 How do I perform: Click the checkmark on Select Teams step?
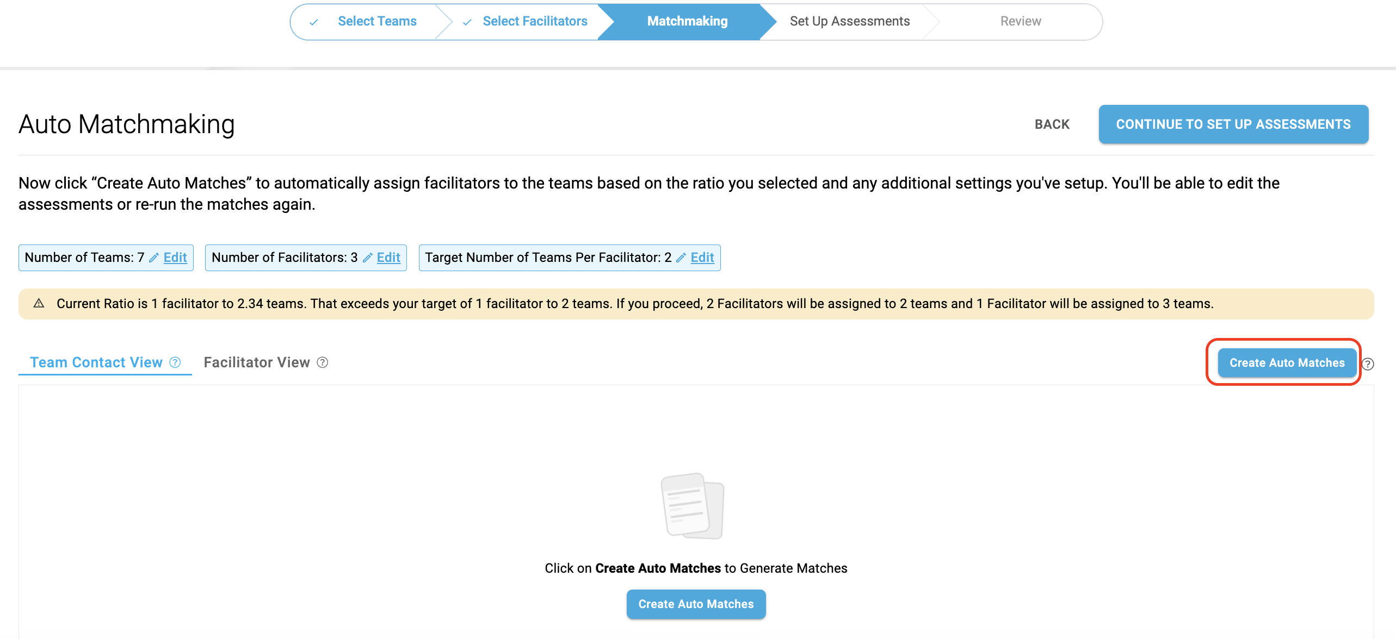coord(314,22)
